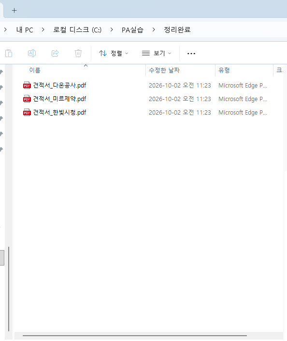
Task: Open the 보기 view dropdown
Action: [x=157, y=53]
